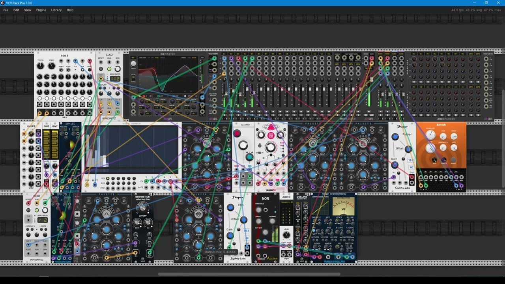Click the SEQ 3 Steps knob
Viewport: 505px width, 284px height.
(52, 65)
